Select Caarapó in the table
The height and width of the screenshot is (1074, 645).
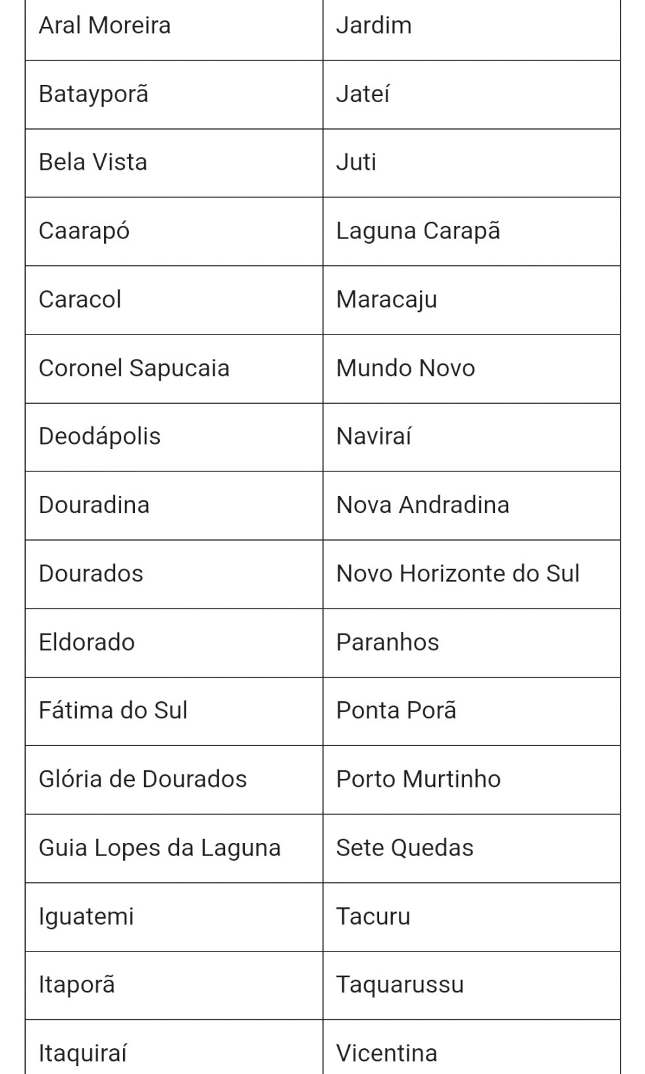84,231
